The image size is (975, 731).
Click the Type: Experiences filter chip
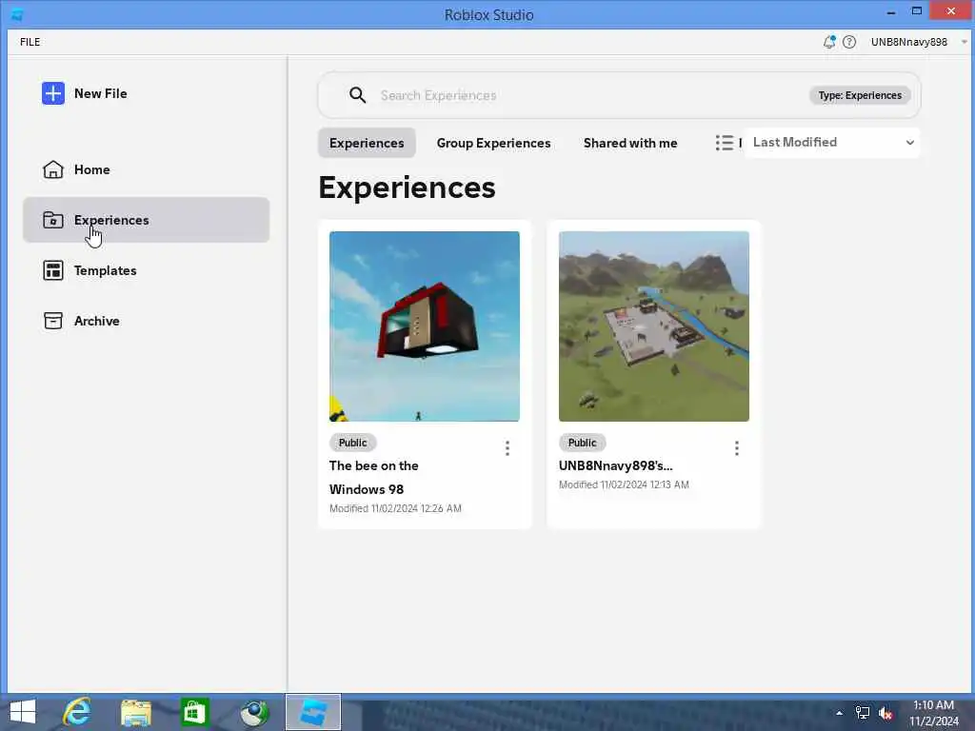(x=860, y=95)
